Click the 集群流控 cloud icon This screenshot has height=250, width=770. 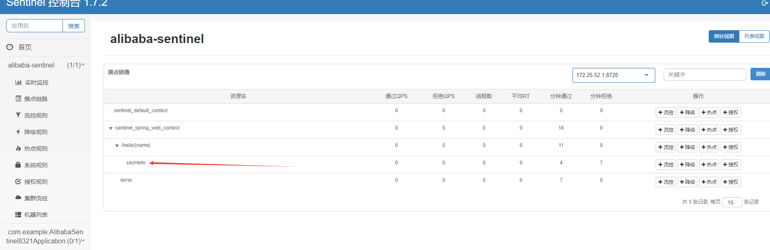click(x=18, y=198)
